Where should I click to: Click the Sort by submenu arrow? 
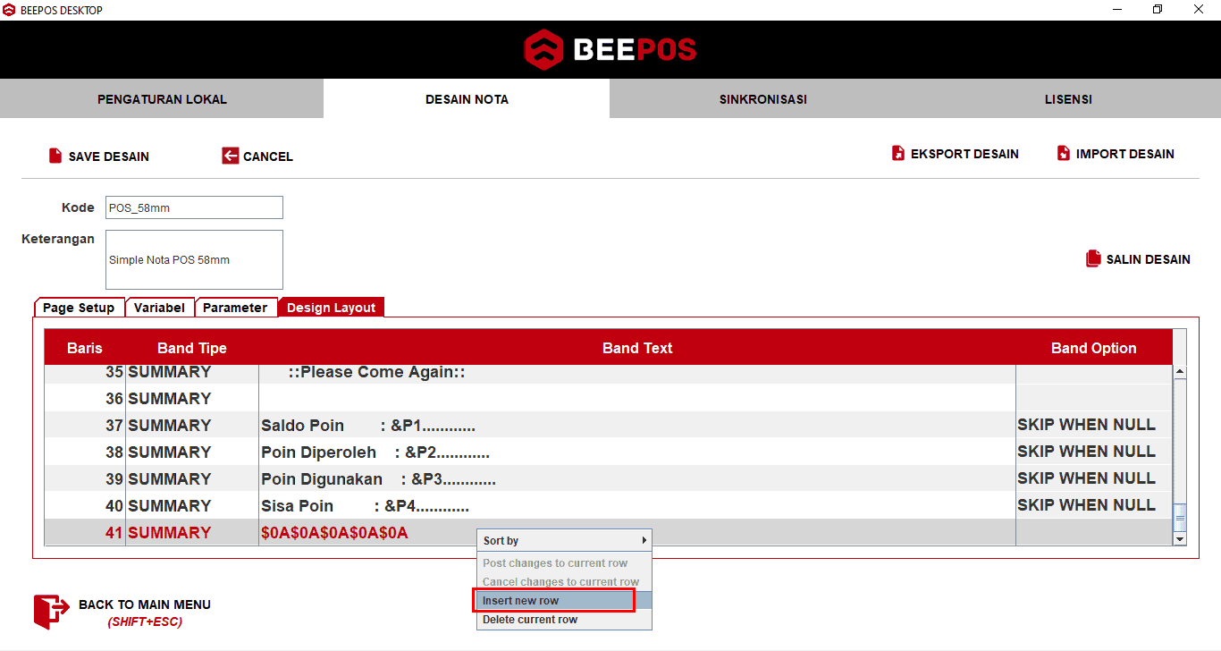pos(644,540)
